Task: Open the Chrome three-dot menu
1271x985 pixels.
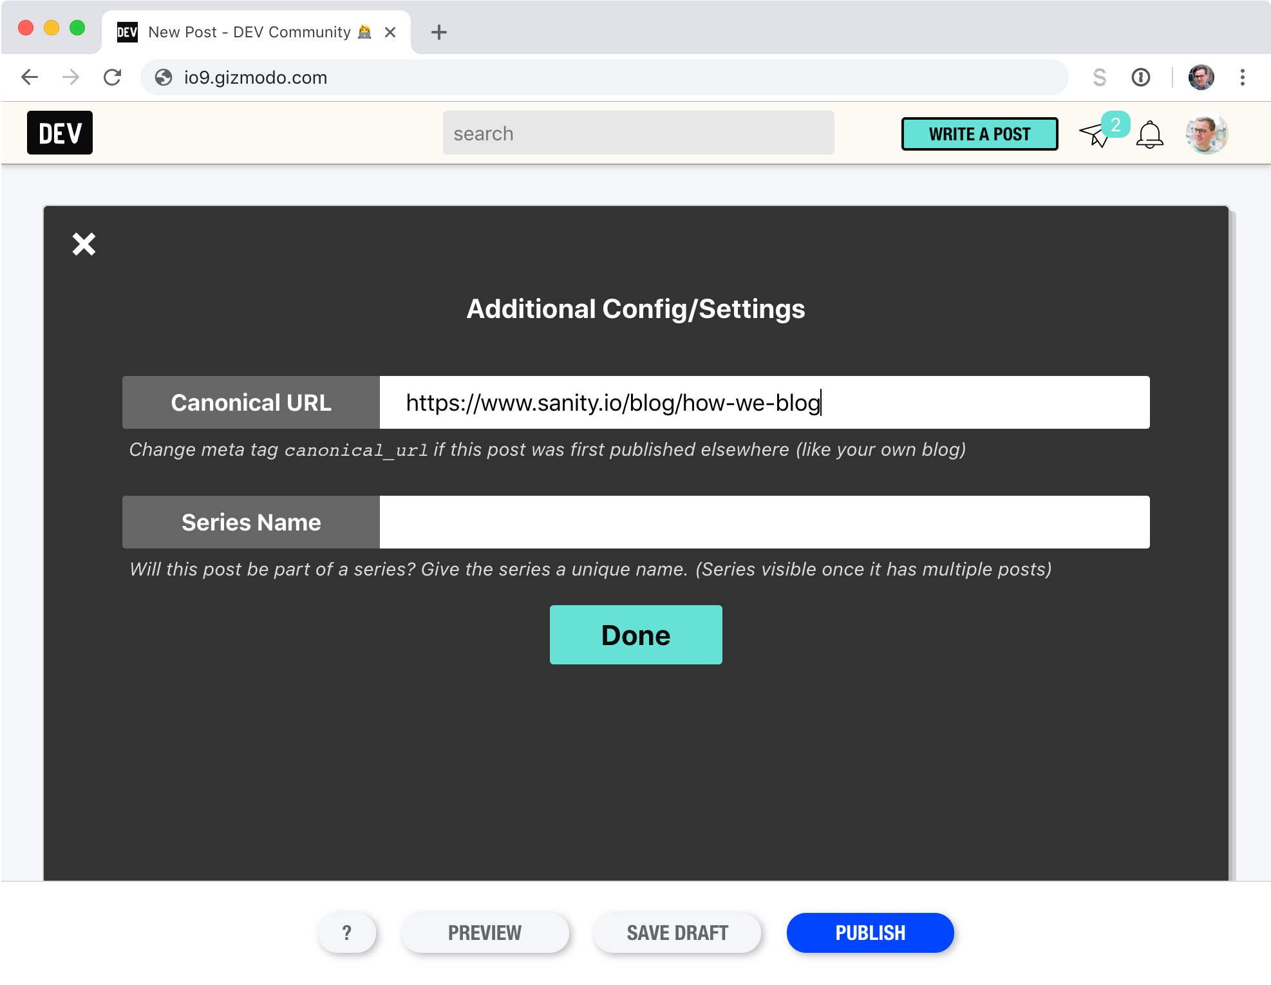Action: 1243,77
